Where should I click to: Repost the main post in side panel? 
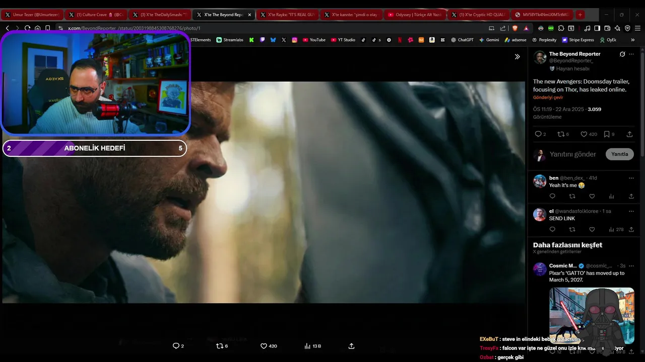[x=560, y=134]
